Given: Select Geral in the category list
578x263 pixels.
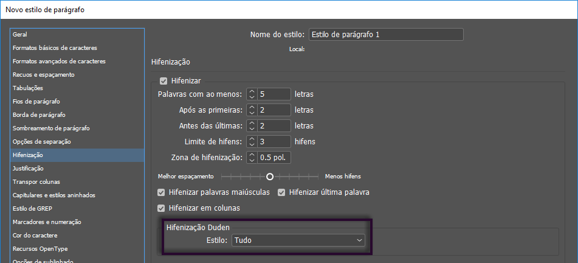Looking at the screenshot, I should (x=20, y=35).
